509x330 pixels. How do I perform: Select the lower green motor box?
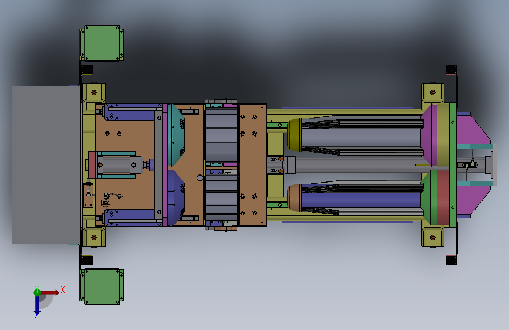[x=102, y=287]
